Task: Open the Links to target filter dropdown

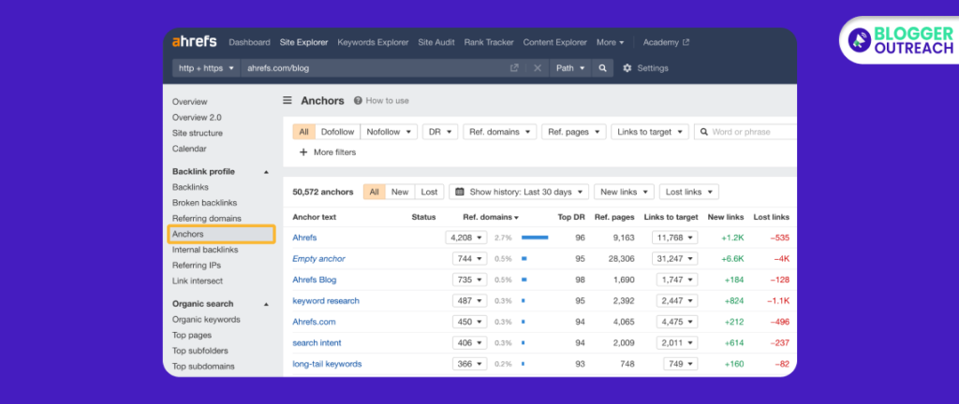Action: tap(650, 132)
